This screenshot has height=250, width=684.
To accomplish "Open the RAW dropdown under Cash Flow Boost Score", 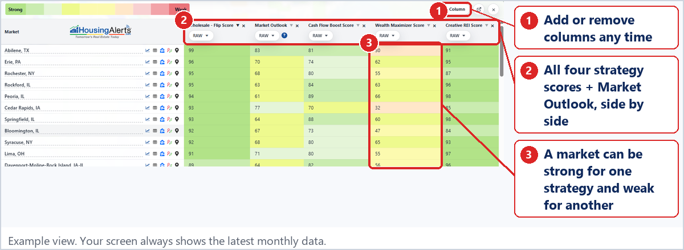I will tap(320, 35).
